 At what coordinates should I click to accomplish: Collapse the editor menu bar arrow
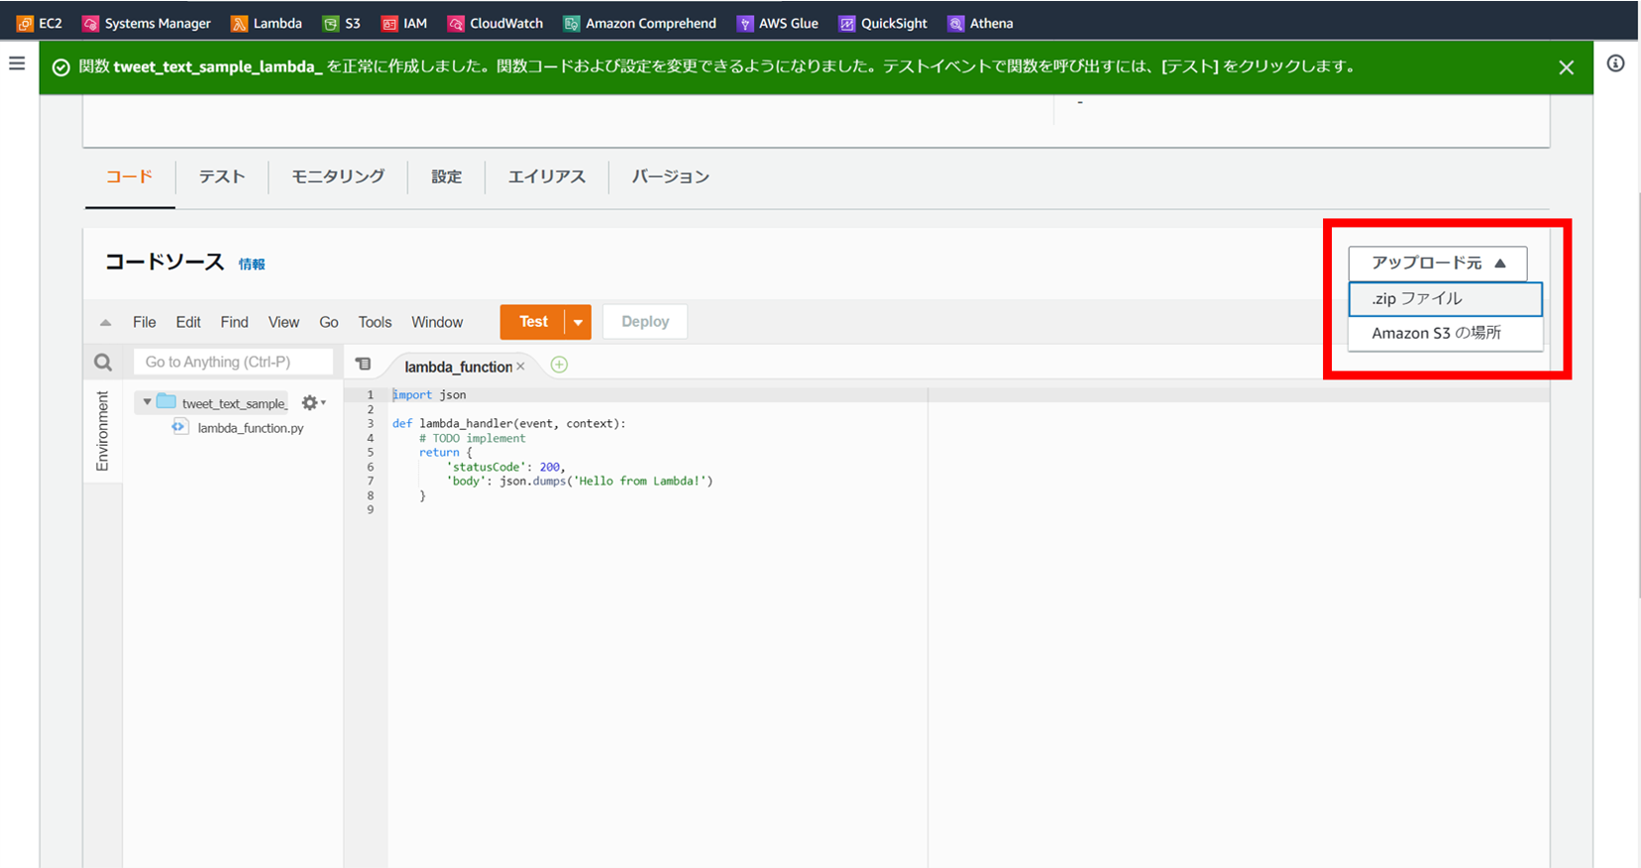coord(106,322)
